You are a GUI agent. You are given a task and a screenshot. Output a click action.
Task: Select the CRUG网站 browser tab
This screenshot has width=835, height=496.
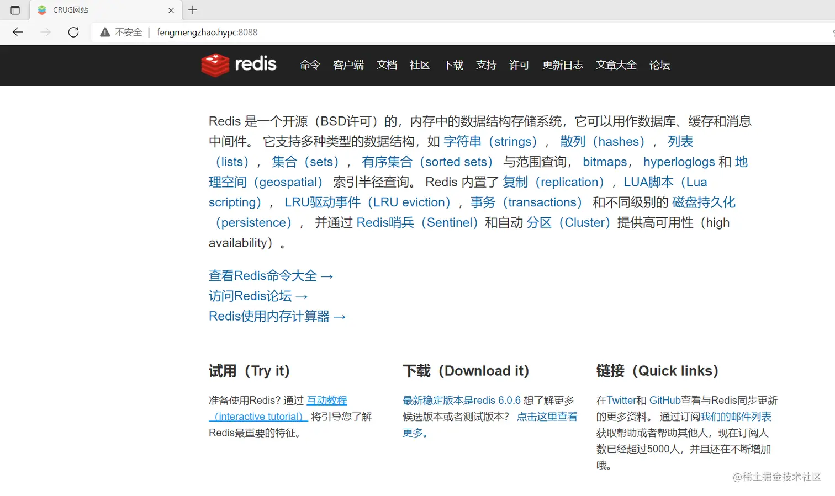click(105, 10)
